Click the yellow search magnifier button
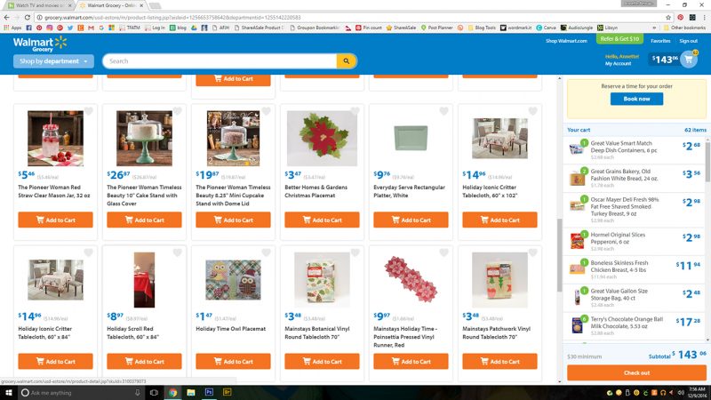Image resolution: width=711 pixels, height=400 pixels. click(347, 61)
